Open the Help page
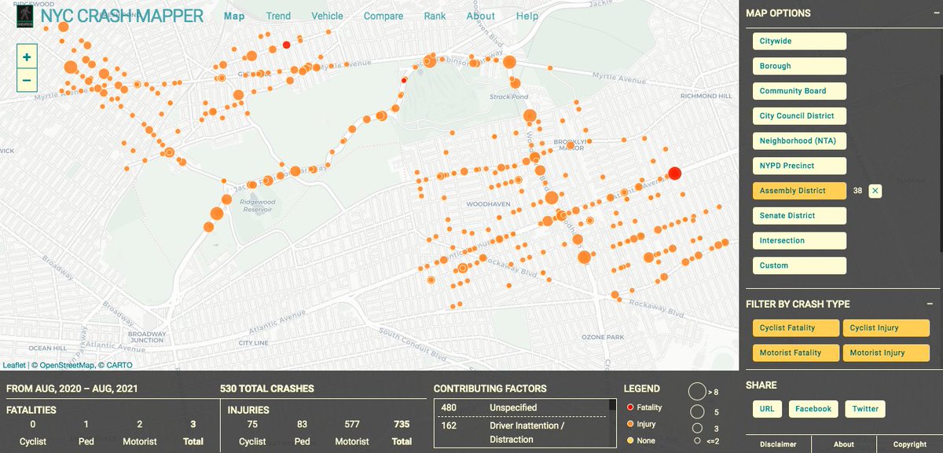This screenshot has width=943, height=453. 527,16
